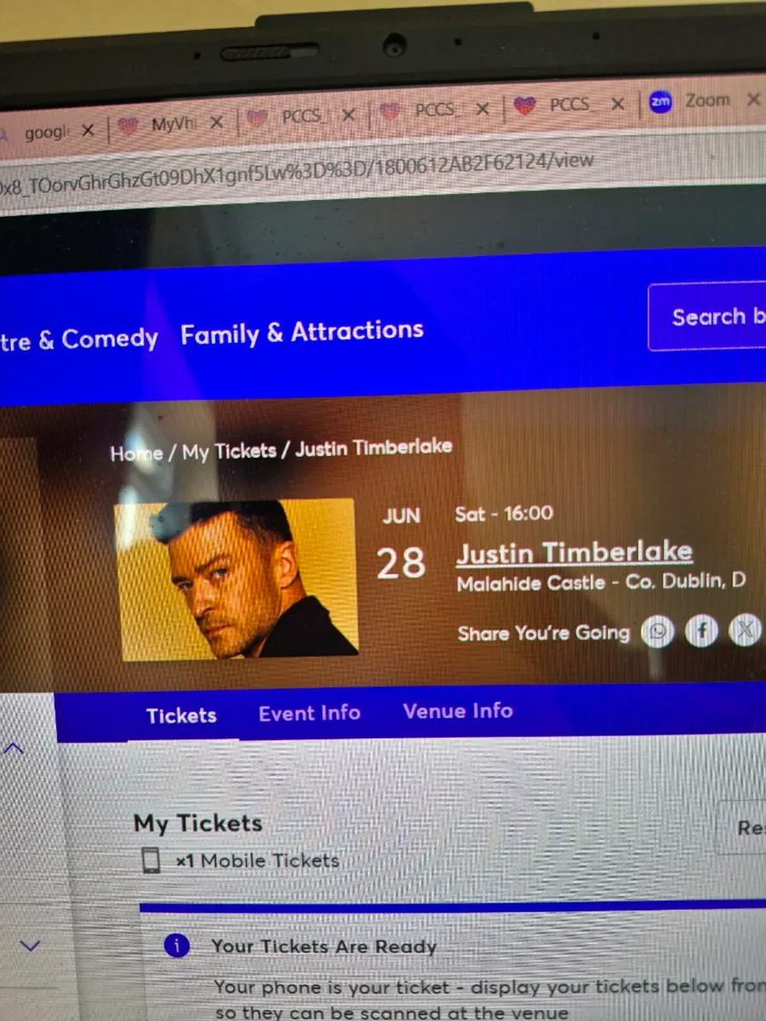Select the Tickets tab
This screenshot has height=1021, width=766.
pos(181,716)
